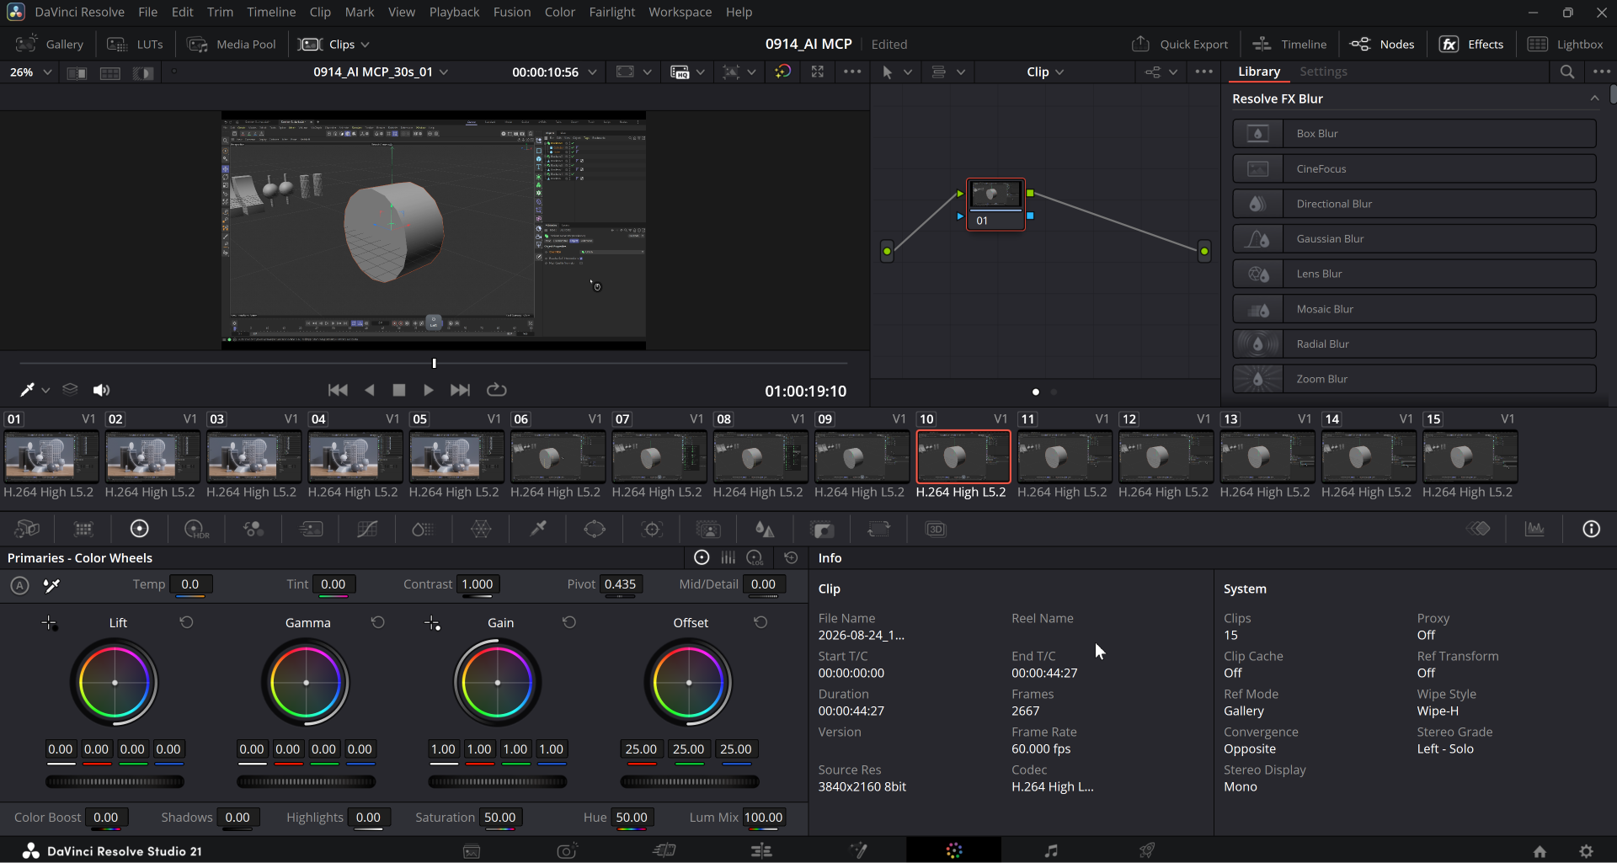
Task: Switch to the effects Settings tab
Action: (1323, 72)
